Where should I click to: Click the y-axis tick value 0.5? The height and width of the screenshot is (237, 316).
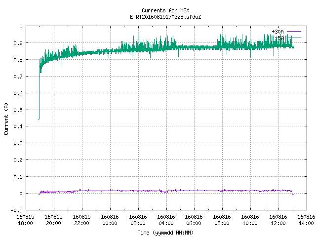[18, 110]
